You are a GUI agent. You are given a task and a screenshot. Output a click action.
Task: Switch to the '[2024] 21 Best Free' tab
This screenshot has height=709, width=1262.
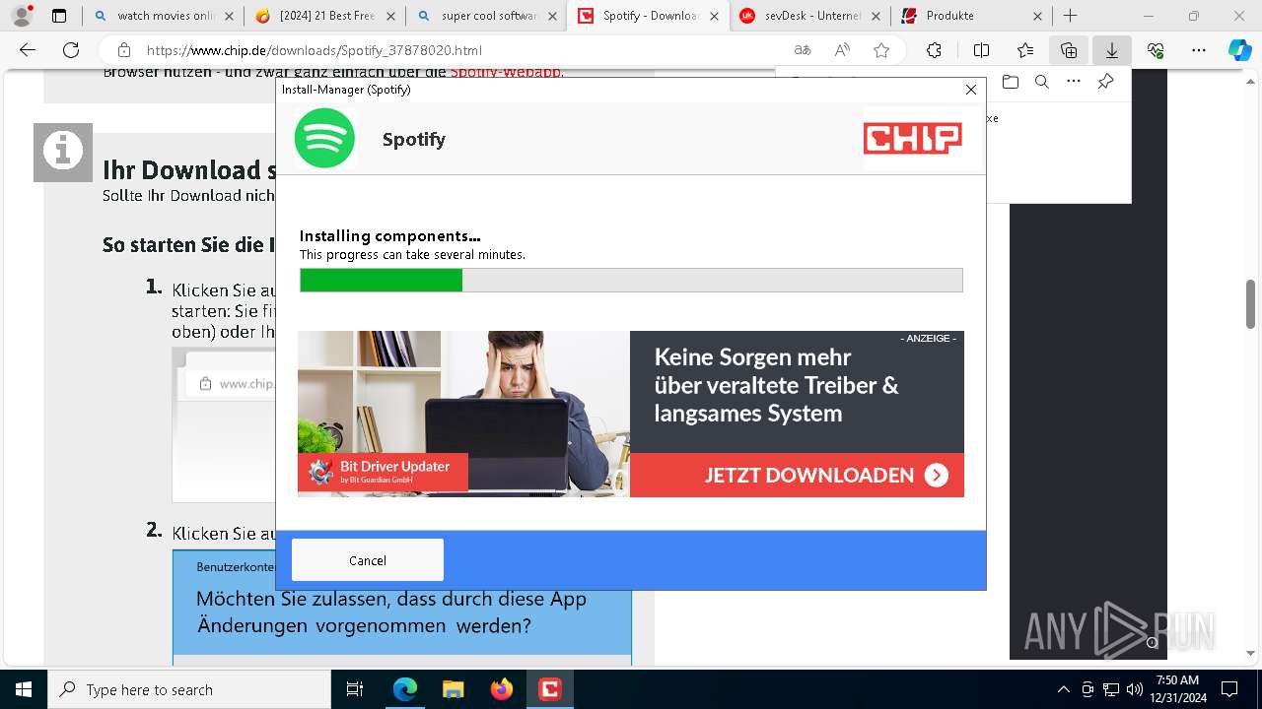(323, 16)
